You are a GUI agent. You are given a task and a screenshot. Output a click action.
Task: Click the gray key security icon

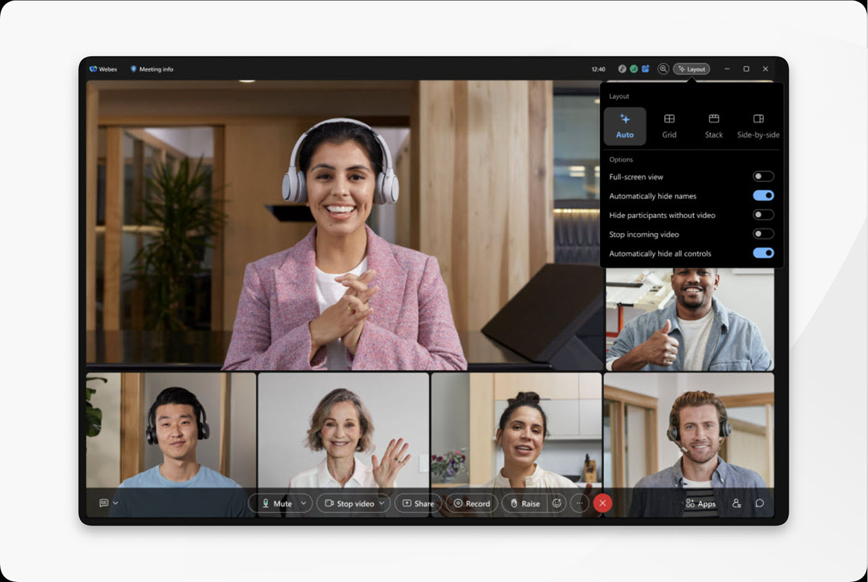coord(622,69)
